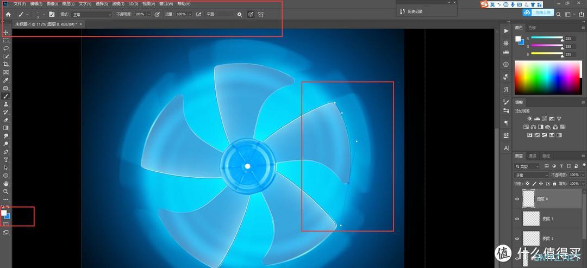
Task: Click the 历史记录 history panel button
Action: tap(412, 11)
